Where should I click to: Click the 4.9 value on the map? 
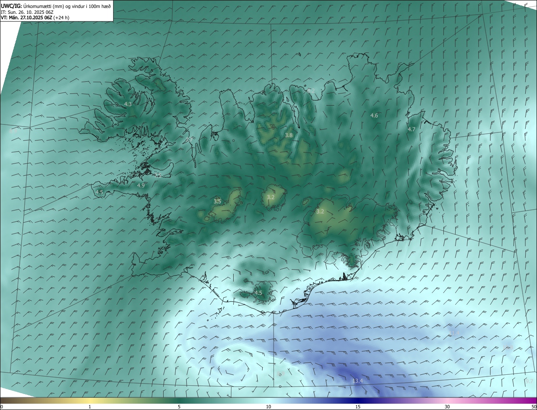141,185
